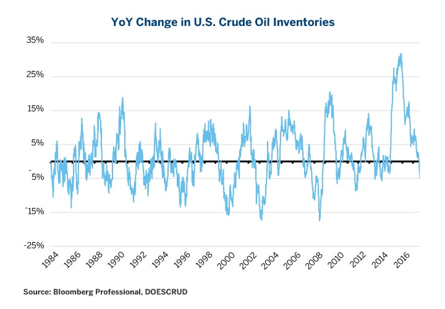Image resolution: width=445 pixels, height=309 pixels.
Task: Select the 25% y-axis label
Action: pos(35,75)
